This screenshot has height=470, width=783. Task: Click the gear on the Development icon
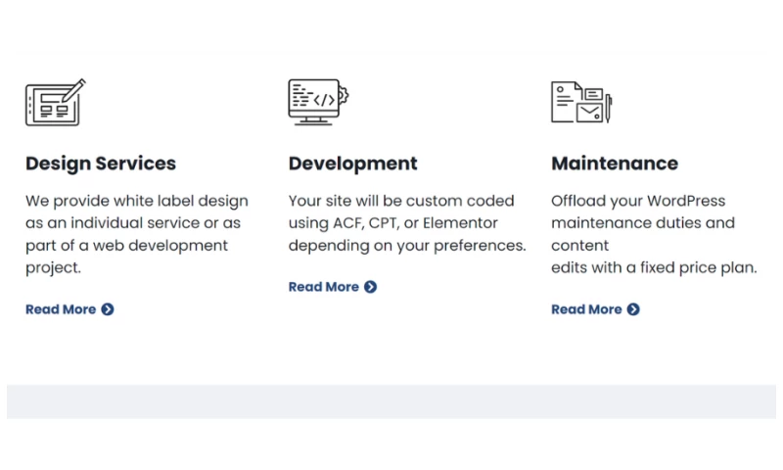[x=343, y=96]
